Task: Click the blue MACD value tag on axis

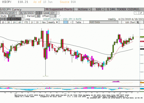Action: pos(142,89)
